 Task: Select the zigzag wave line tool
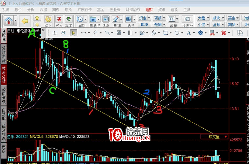(x=107, y=33)
